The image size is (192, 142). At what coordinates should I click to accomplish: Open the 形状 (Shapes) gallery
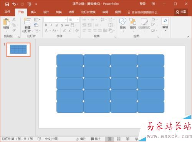coord(123,25)
